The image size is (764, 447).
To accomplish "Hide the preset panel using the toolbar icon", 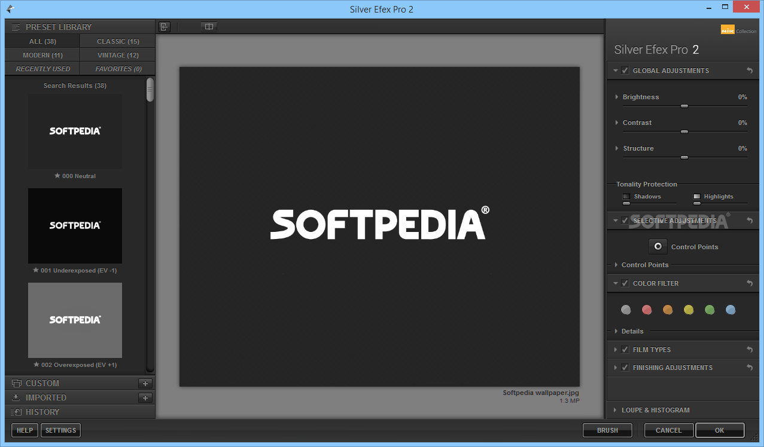I will (x=165, y=26).
